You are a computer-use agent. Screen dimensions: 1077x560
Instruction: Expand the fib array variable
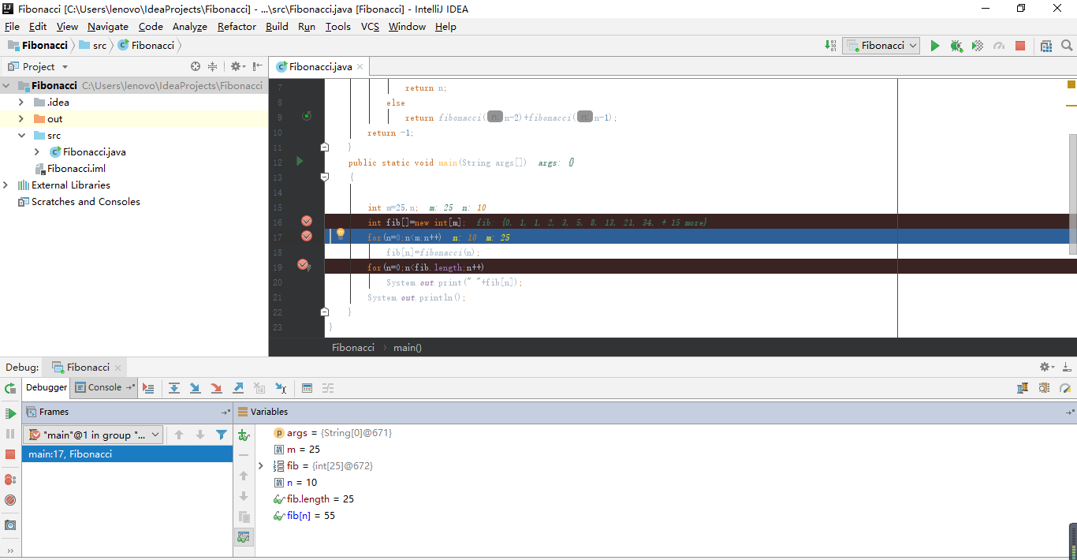tap(261, 466)
